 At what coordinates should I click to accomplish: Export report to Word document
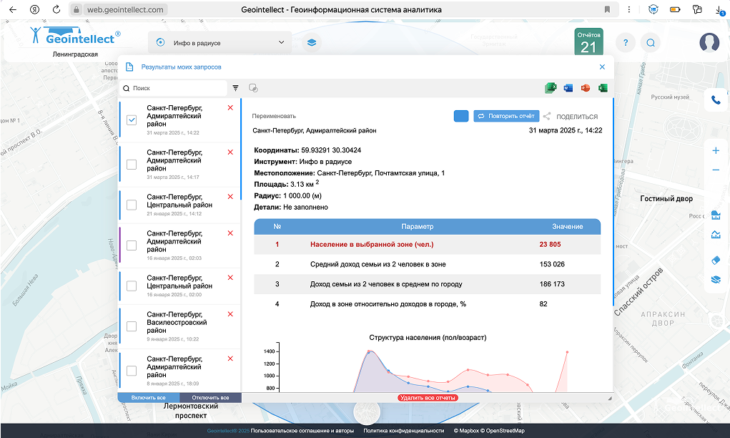[569, 88]
